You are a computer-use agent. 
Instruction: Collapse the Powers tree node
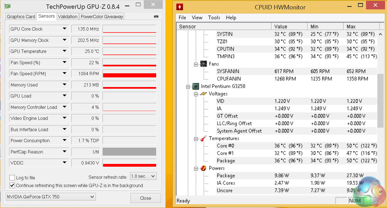pyautogui.click(x=196, y=168)
